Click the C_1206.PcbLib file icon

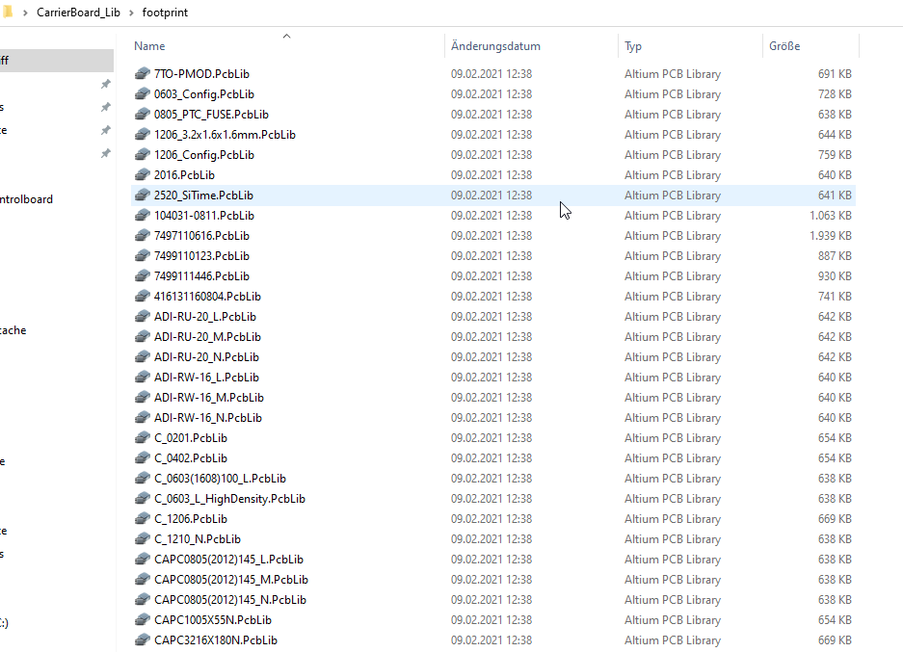click(143, 519)
